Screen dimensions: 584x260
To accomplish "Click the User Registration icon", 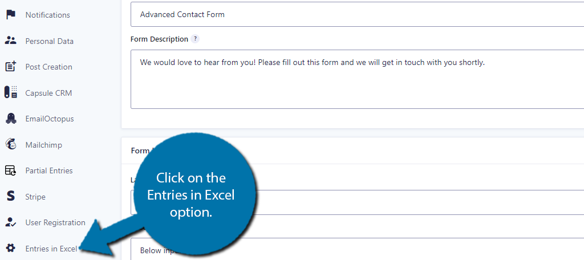I will [11, 222].
